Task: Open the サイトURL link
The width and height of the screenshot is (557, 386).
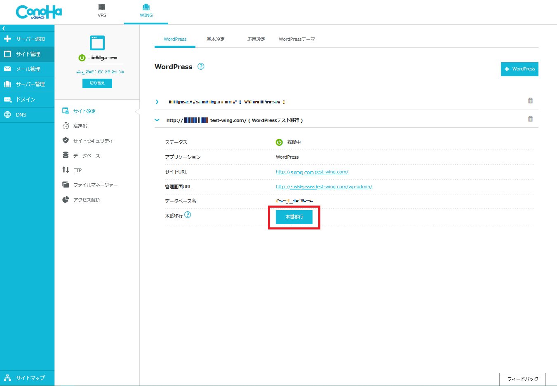Action: pyautogui.click(x=312, y=172)
